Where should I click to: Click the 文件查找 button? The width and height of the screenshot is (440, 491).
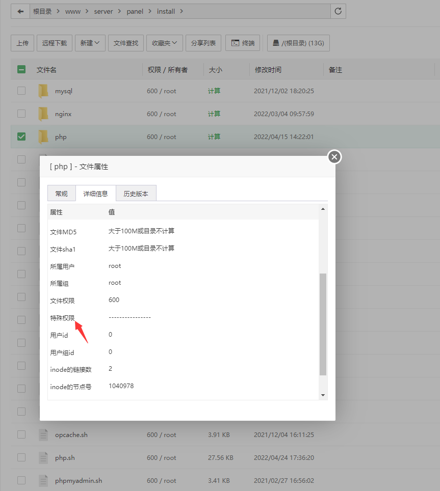(x=125, y=43)
